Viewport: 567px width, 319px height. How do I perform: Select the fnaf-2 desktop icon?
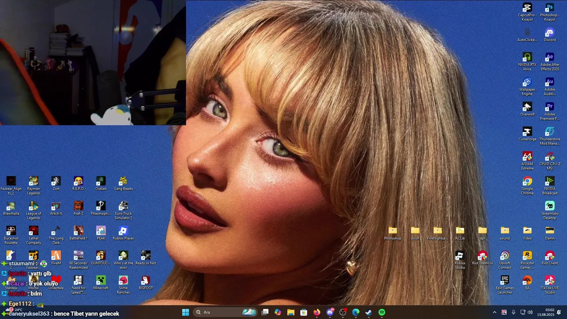tap(78, 208)
